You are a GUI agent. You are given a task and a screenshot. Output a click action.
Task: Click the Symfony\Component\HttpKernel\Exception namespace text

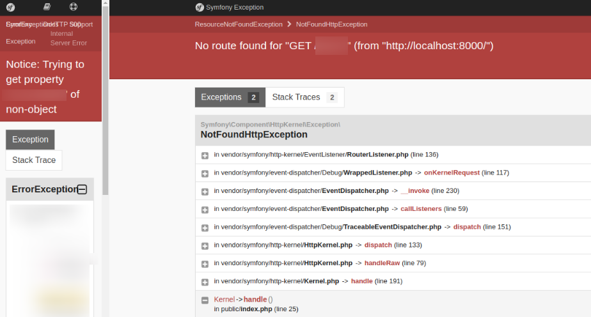click(x=271, y=124)
